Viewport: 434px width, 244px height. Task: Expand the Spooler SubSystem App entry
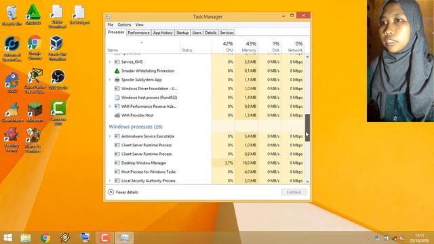pos(110,80)
